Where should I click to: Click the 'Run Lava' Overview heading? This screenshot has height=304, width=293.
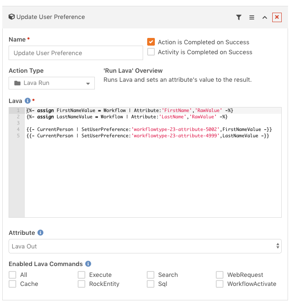coord(134,71)
